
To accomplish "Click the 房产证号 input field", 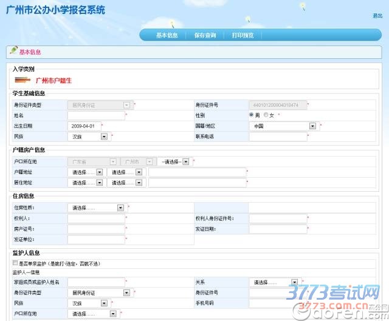I will 95,229.
